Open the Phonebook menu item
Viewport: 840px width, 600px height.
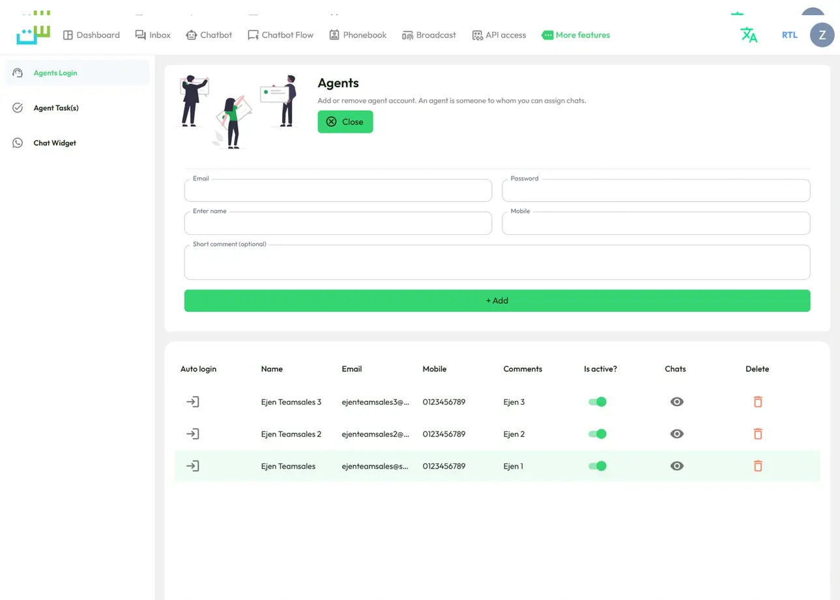pos(358,35)
